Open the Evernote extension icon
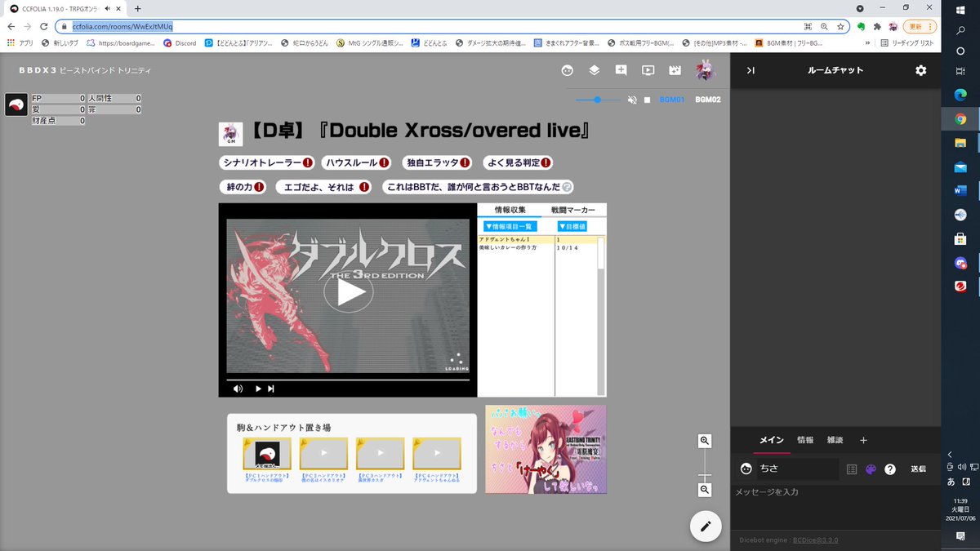980x551 pixels. (861, 26)
